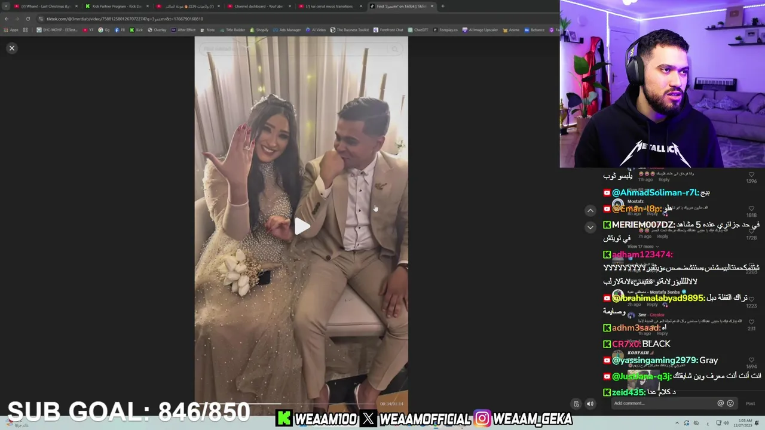765x430 pixels.
Task: Open the Title Builder bookmark
Action: click(232, 30)
